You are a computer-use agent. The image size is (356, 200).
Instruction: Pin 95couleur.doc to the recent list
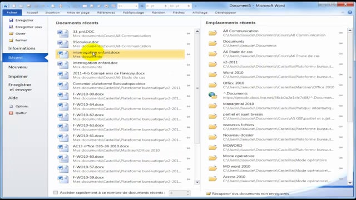189,44
